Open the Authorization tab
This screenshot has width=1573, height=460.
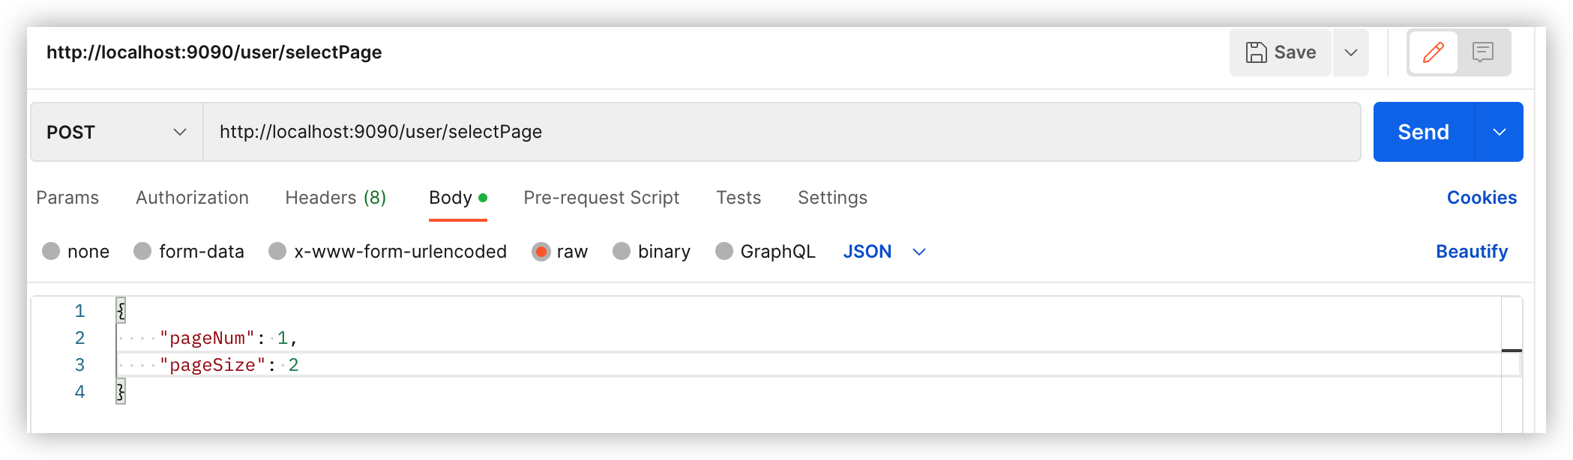192,198
